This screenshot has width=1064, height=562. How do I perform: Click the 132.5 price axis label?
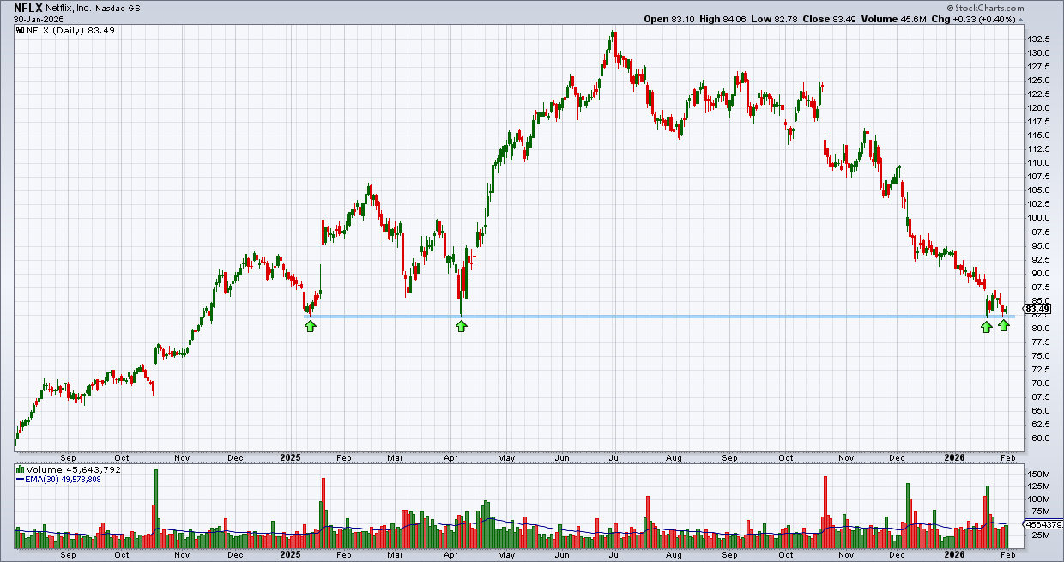click(1038, 39)
